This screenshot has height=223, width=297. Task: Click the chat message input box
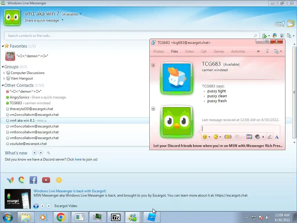[240, 129]
